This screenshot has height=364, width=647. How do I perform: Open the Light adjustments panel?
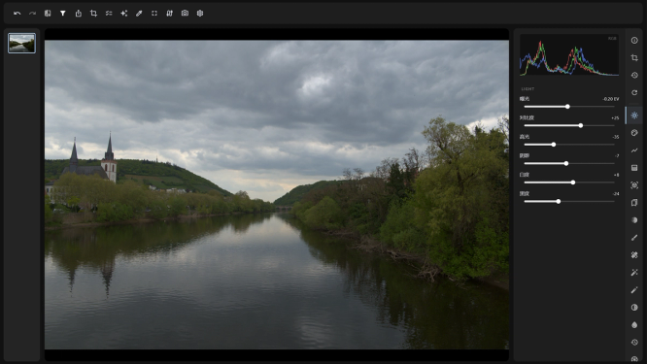click(x=634, y=115)
